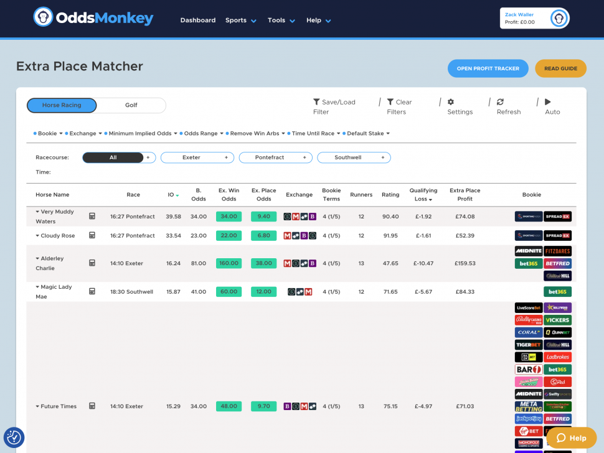Click the OddsMonkey logo
Screen dimensions: 604x453
93,17
